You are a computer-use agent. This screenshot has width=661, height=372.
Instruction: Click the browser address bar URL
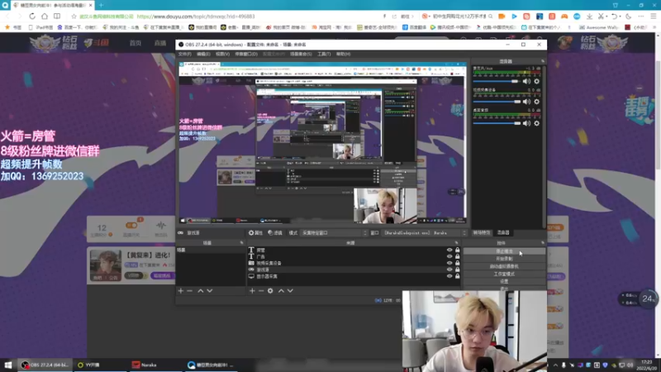point(196,17)
